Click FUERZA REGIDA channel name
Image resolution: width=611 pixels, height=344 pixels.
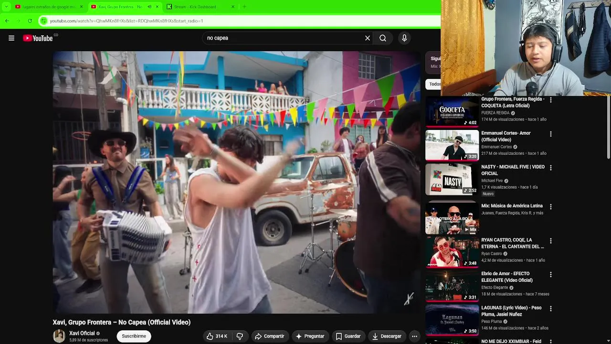tap(495, 113)
